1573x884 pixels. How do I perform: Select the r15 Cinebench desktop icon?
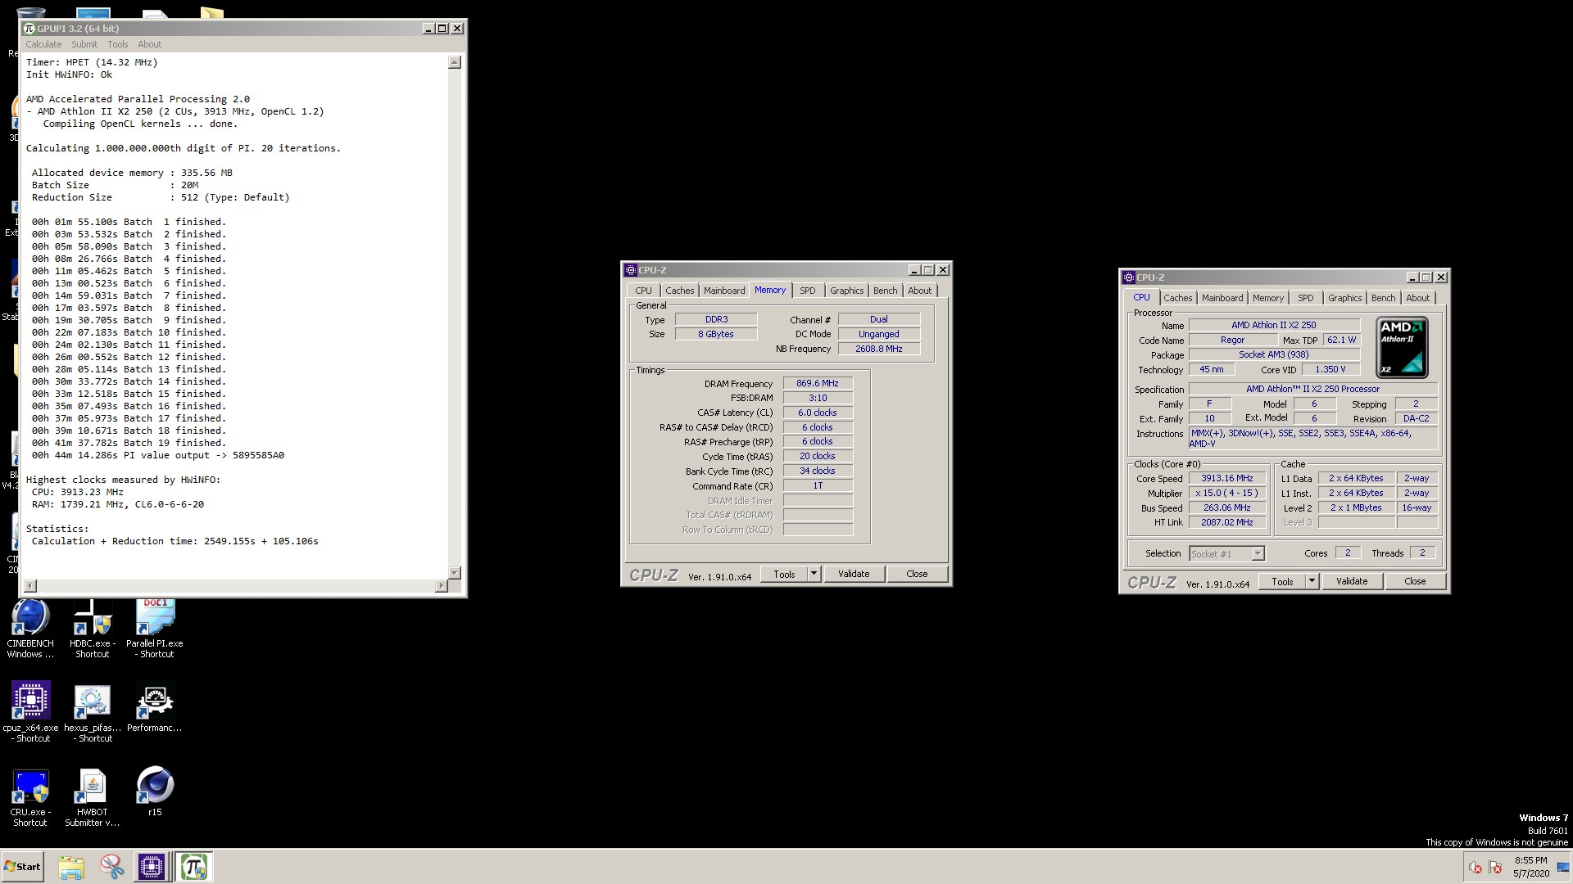155,792
